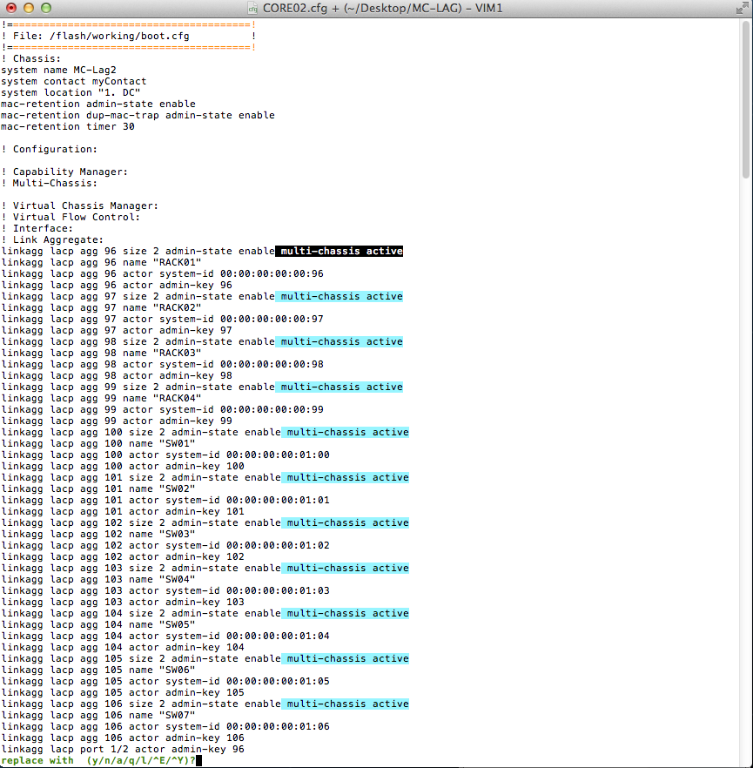The width and height of the screenshot is (753, 768).
Task: Click the 'linkagg lacp port 1/2' line
Action: coord(122,749)
